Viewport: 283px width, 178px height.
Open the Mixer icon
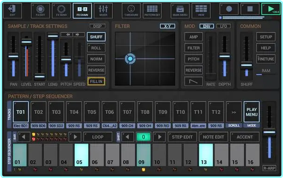[x=103, y=11]
